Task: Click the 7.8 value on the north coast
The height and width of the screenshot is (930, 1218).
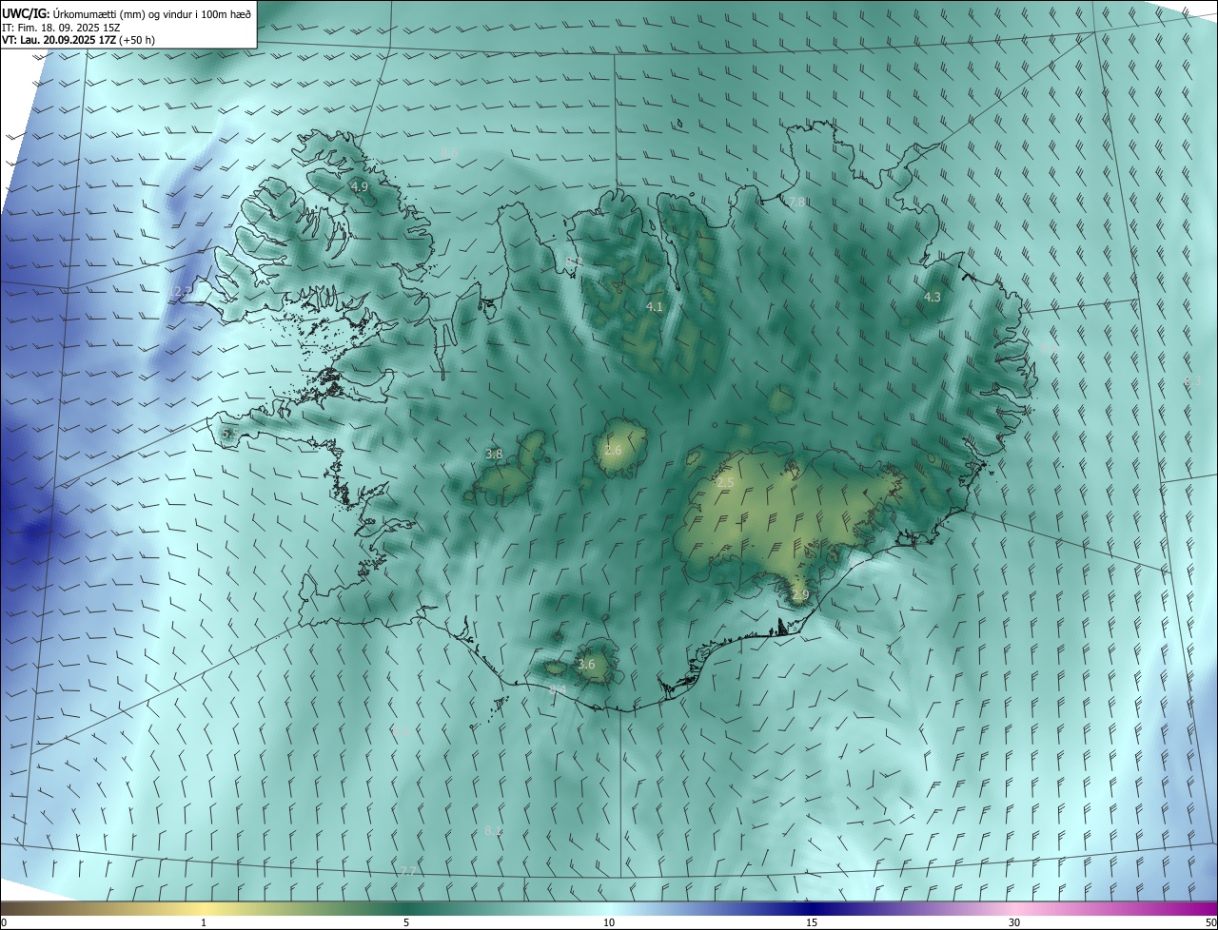Action: coord(797,202)
